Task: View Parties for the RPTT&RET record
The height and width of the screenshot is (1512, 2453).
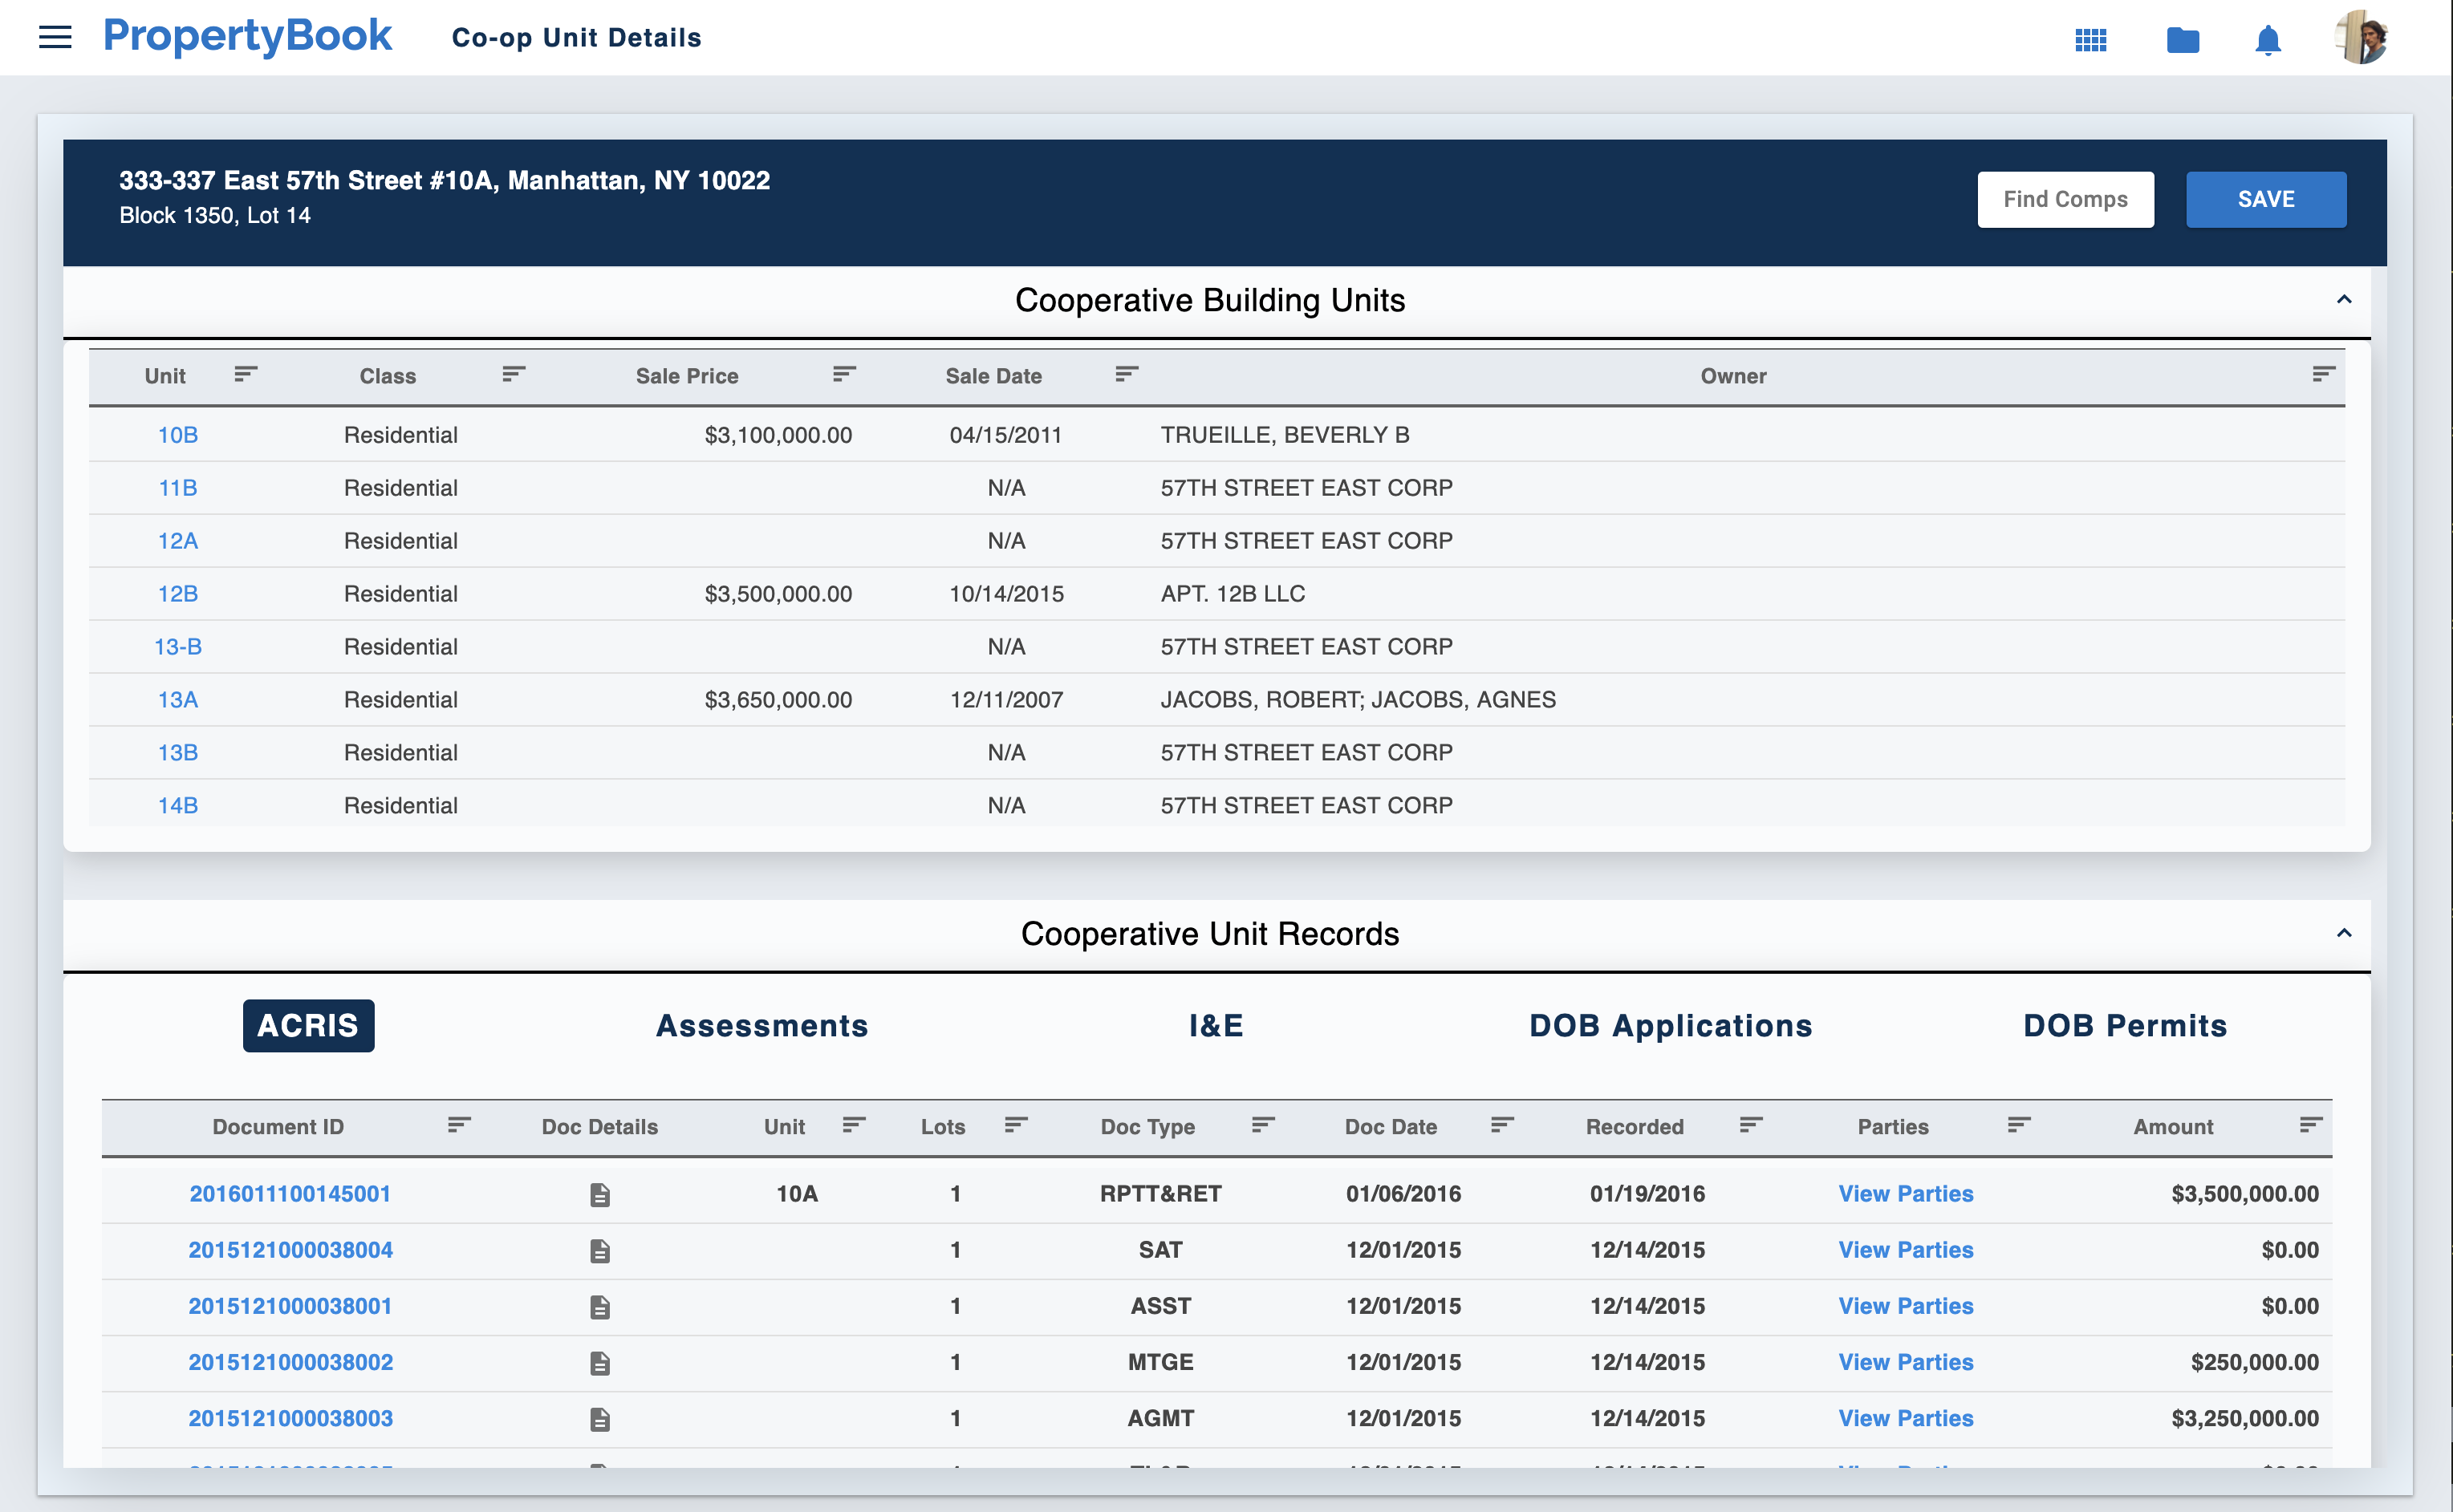Action: tap(1906, 1194)
